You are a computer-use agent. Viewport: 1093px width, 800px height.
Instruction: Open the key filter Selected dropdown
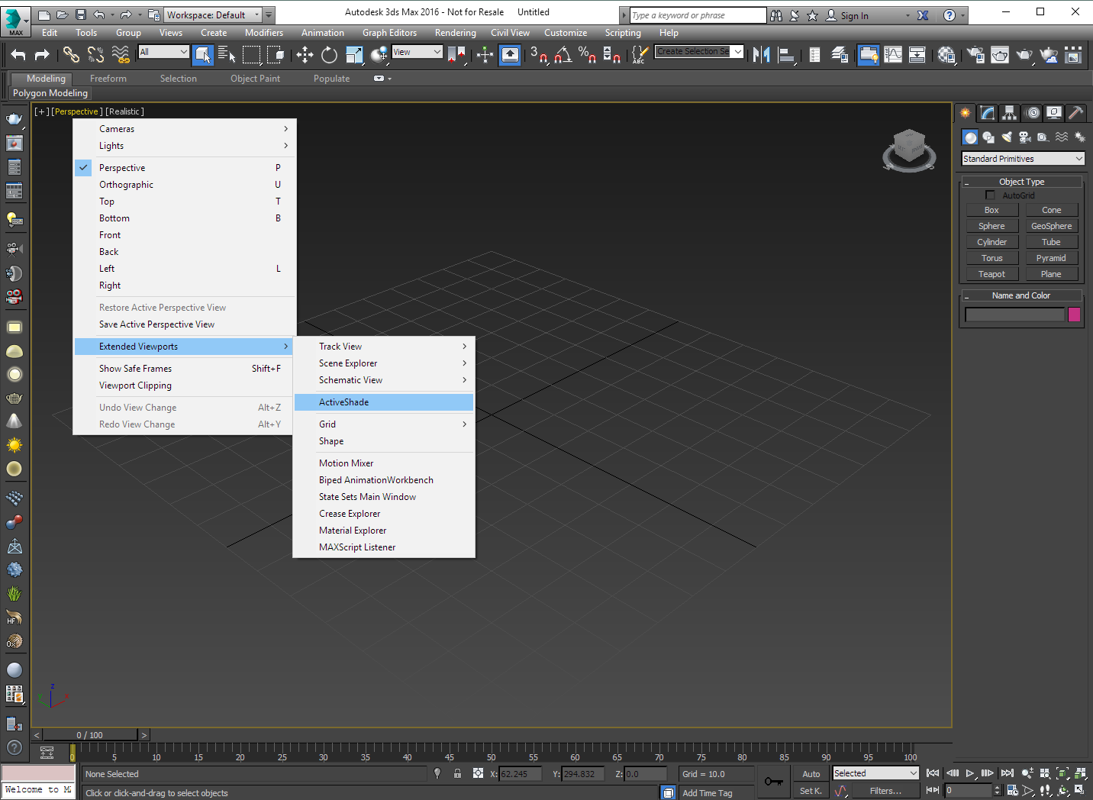[x=875, y=773]
